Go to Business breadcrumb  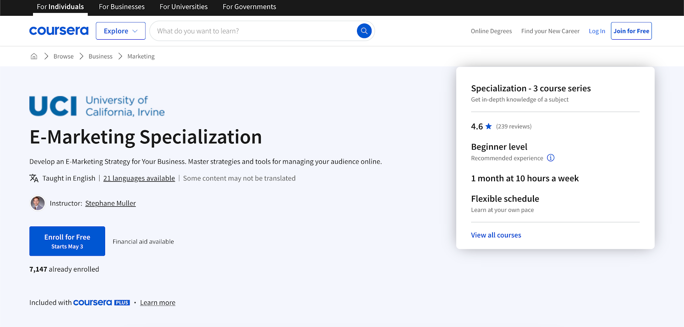pos(100,56)
